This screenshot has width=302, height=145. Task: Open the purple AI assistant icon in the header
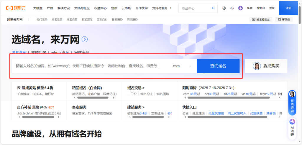240,8
